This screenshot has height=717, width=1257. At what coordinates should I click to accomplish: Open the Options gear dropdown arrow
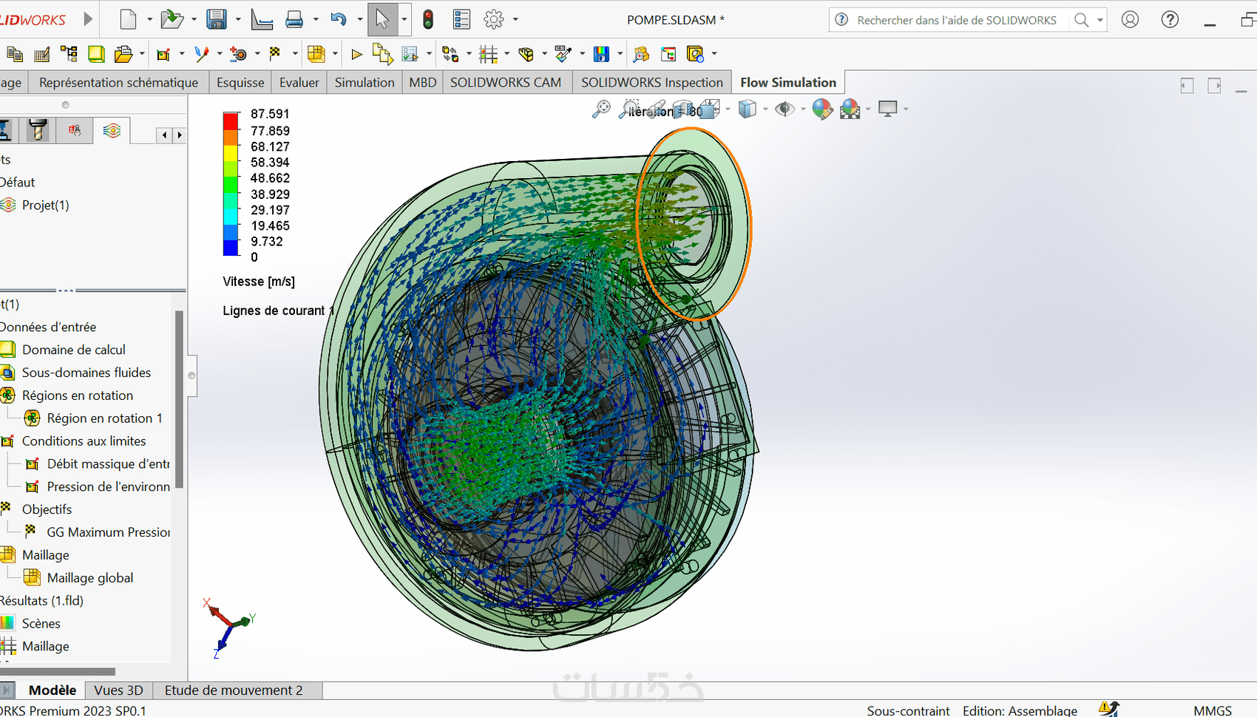coord(515,20)
